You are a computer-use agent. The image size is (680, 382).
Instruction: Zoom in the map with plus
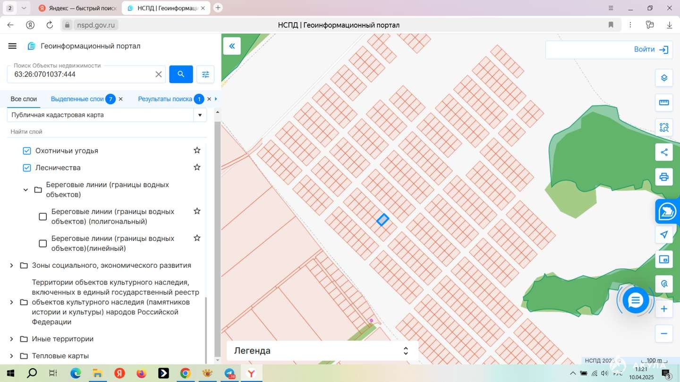tap(664, 309)
